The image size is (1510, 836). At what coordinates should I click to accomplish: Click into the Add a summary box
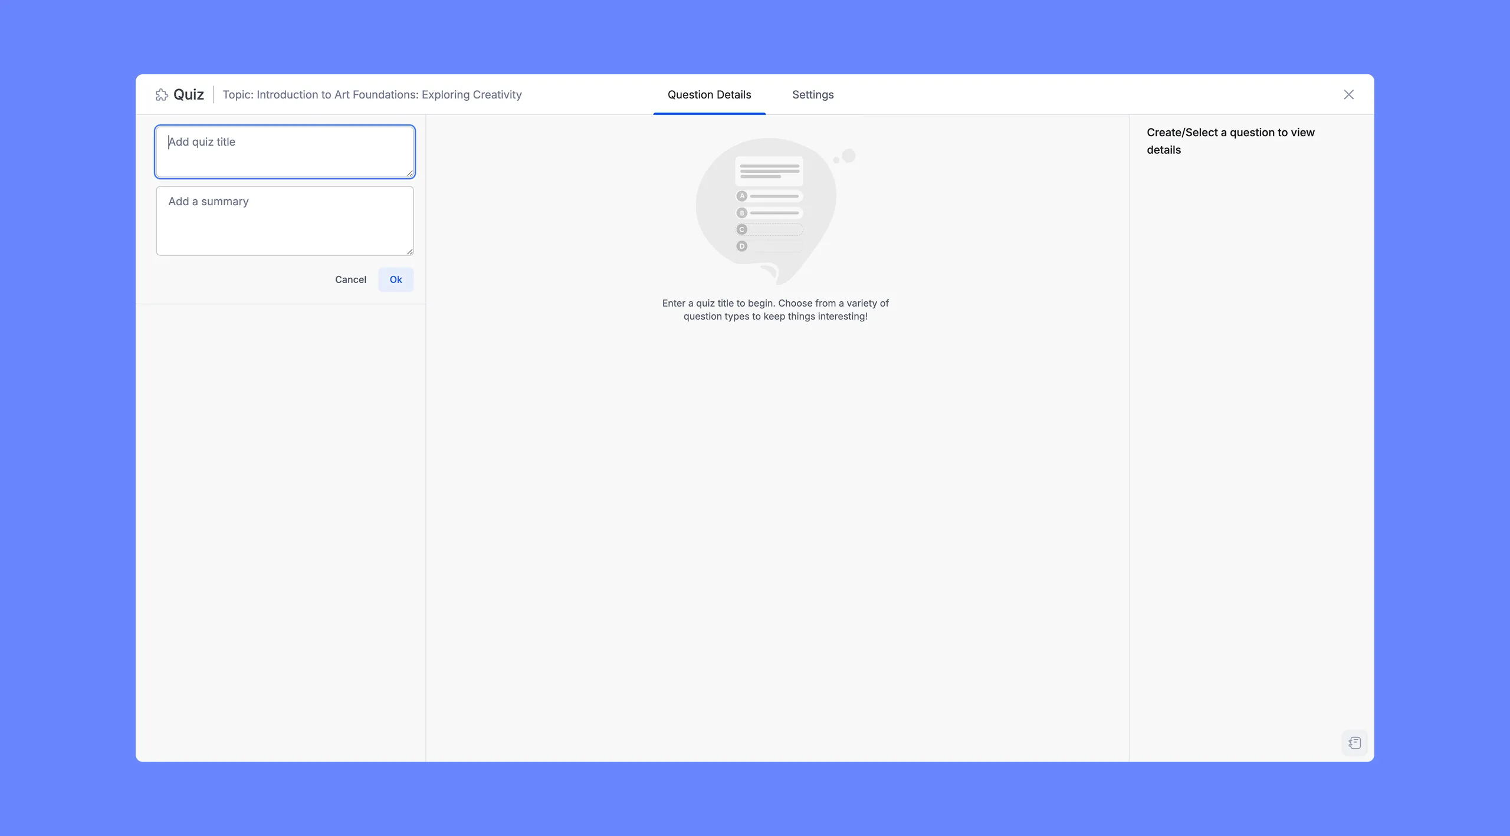[285, 221]
